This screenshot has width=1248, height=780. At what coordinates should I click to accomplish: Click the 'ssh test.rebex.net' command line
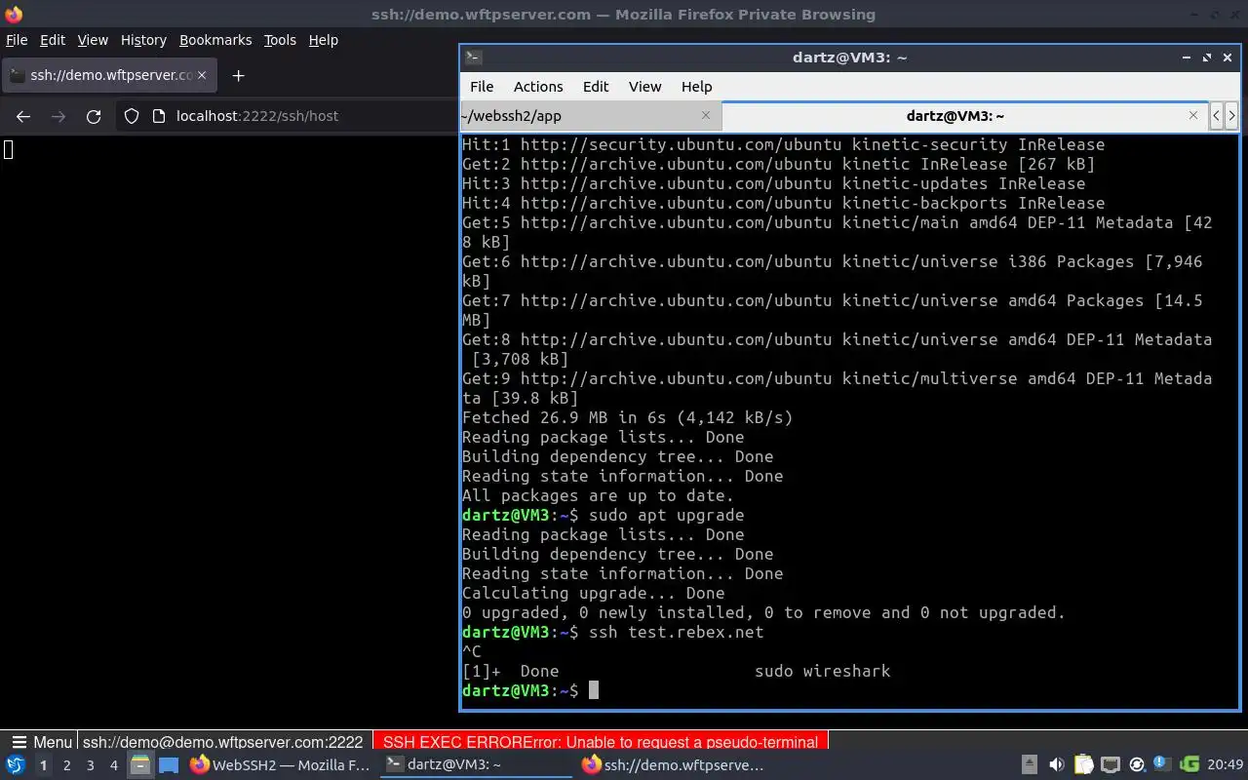click(676, 632)
